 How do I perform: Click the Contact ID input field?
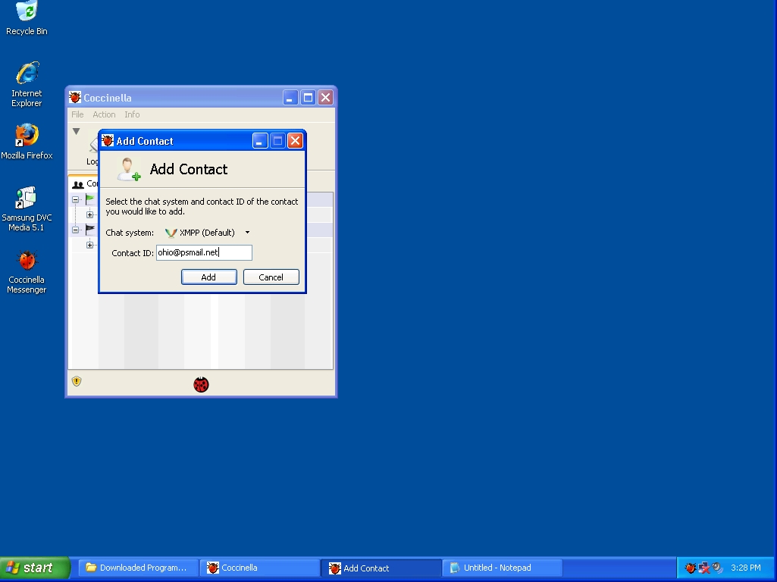pyautogui.click(x=204, y=252)
